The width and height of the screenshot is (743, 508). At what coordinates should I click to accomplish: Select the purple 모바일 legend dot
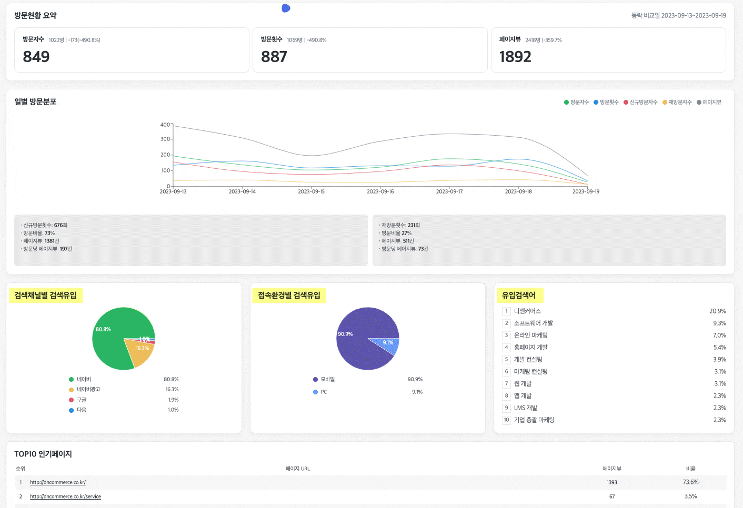click(x=315, y=379)
